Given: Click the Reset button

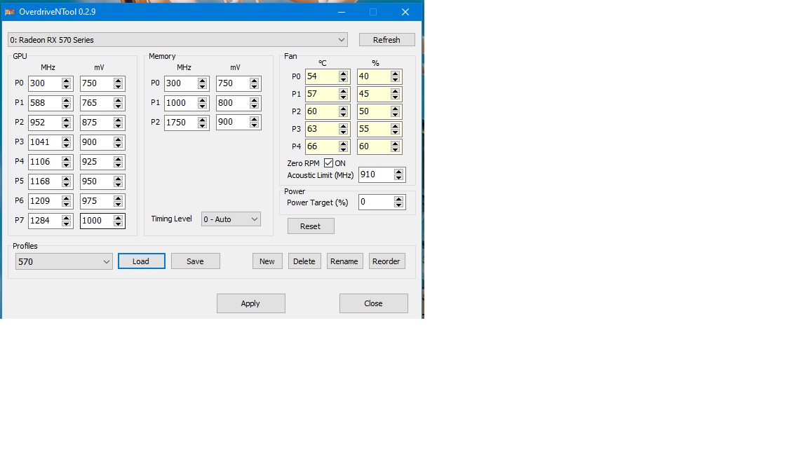Looking at the screenshot, I should [x=311, y=226].
